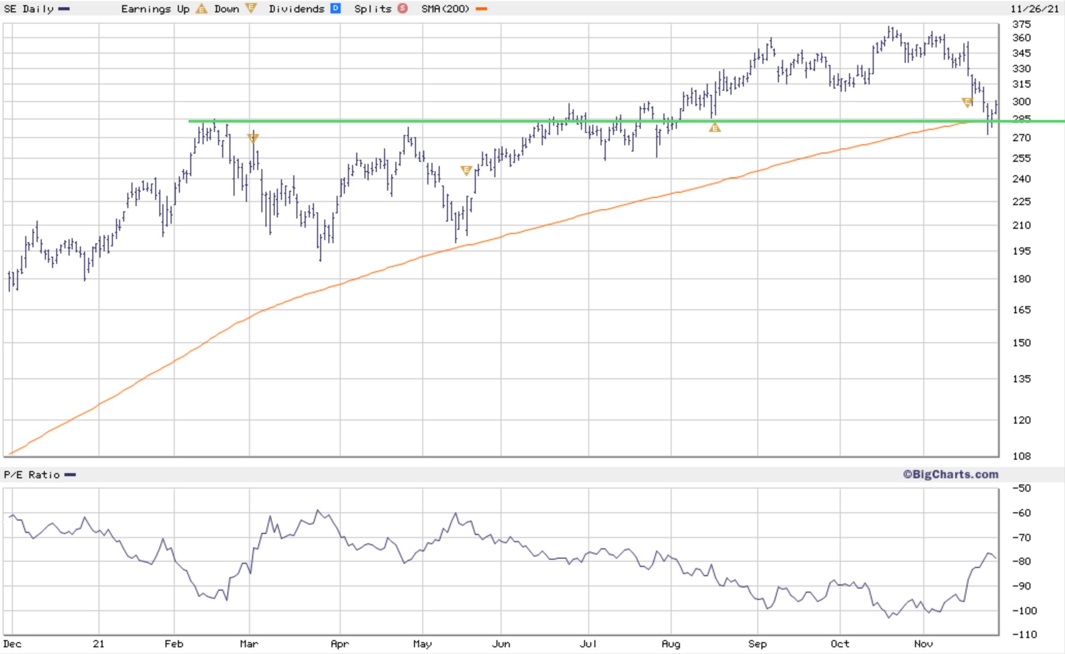Click the Jun label on the time axis

pos(501,644)
